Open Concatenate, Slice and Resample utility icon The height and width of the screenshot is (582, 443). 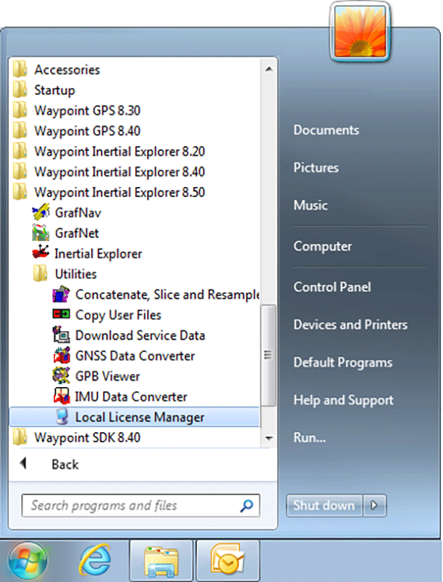[x=61, y=295]
